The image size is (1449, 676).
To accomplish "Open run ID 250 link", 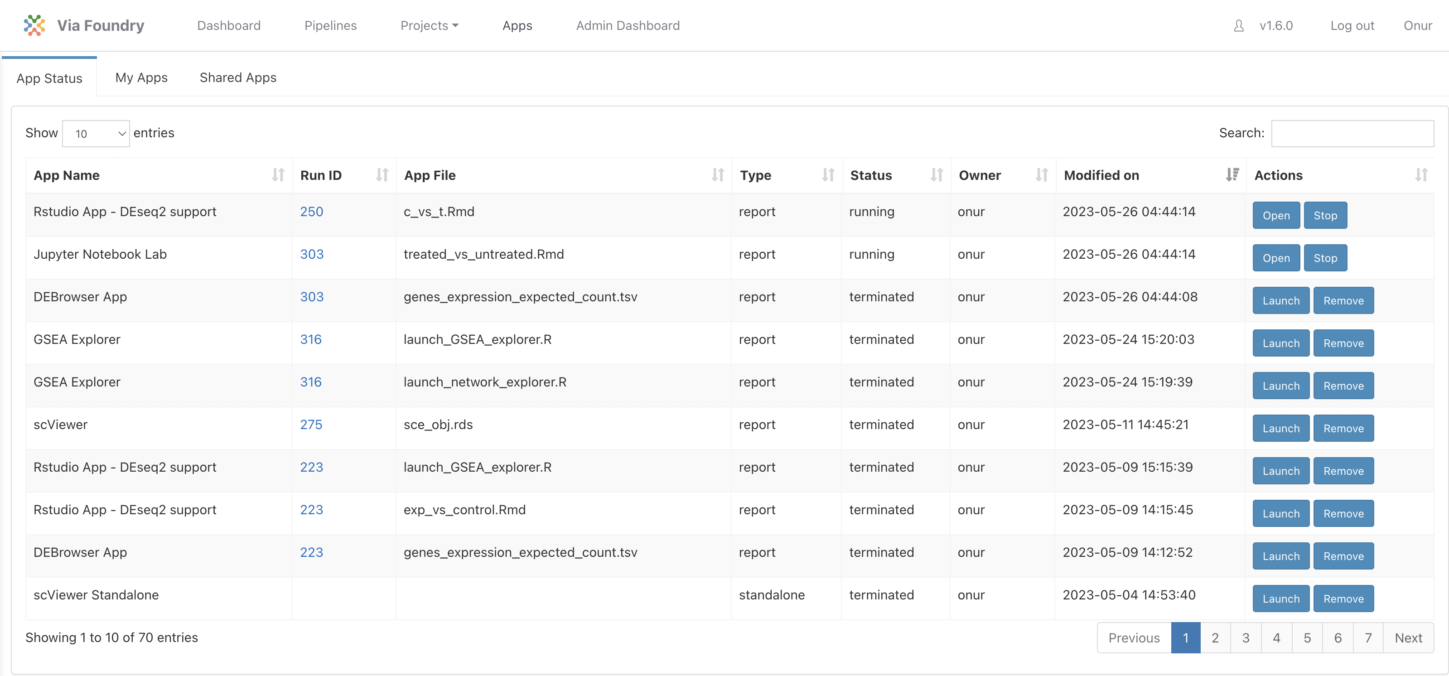I will [x=312, y=212].
